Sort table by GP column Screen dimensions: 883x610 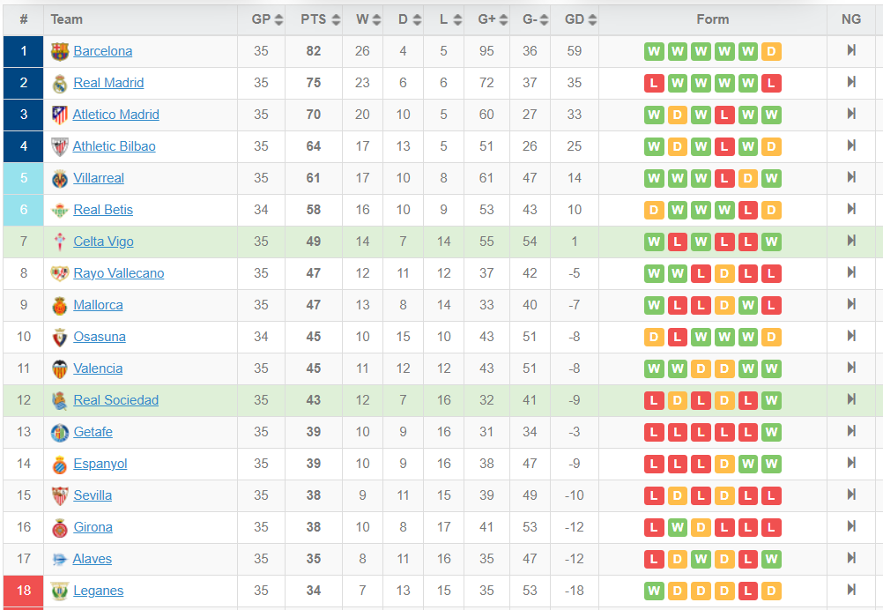267,19
